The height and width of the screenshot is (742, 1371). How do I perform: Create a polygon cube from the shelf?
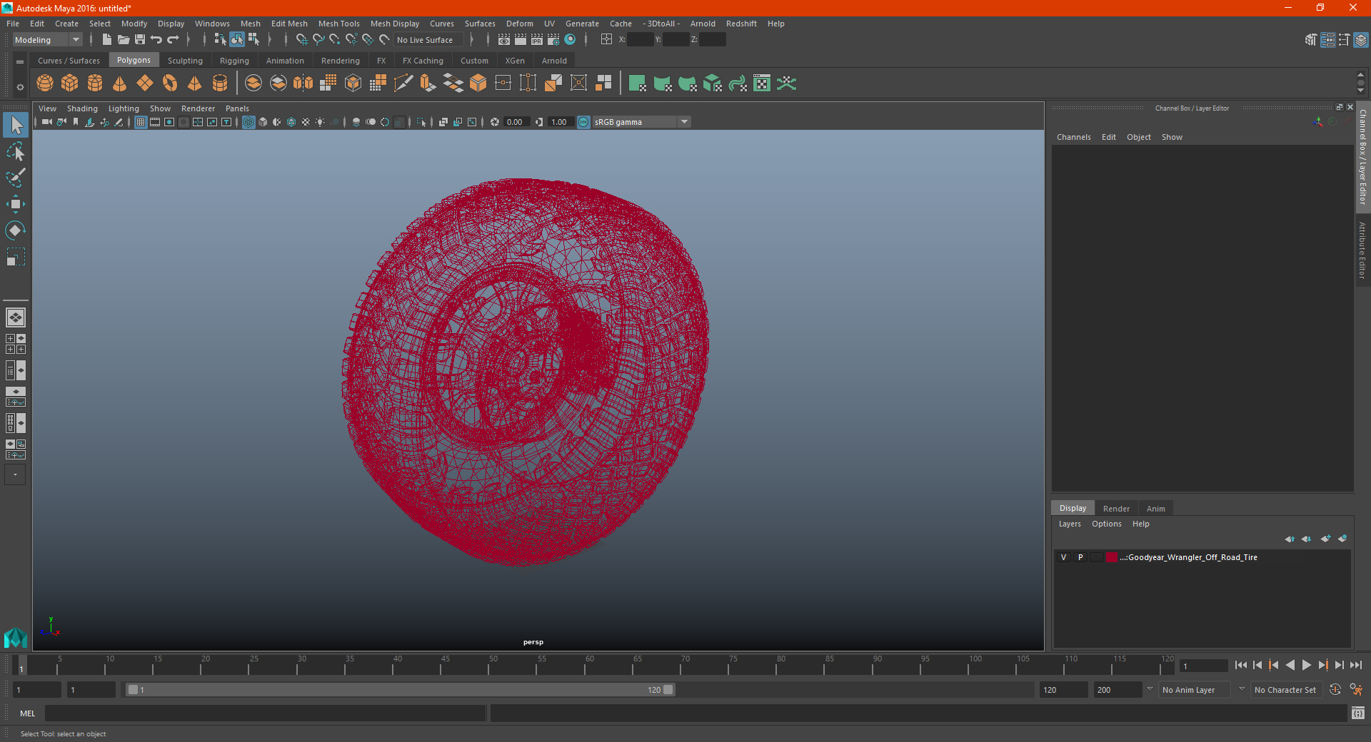[x=70, y=83]
